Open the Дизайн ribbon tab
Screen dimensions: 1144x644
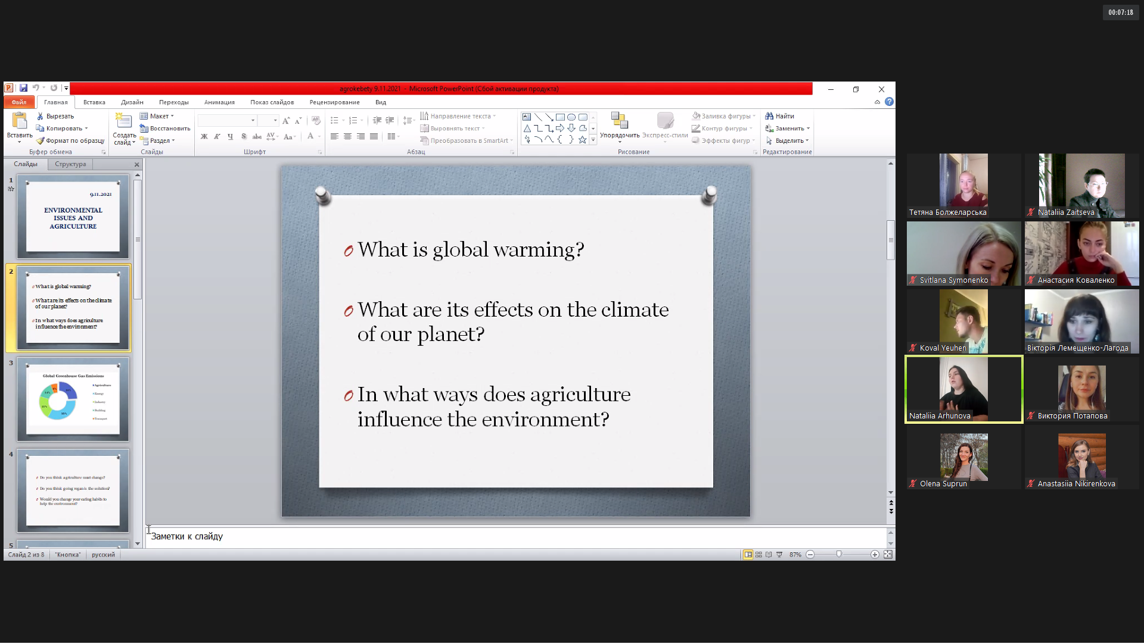coord(132,102)
